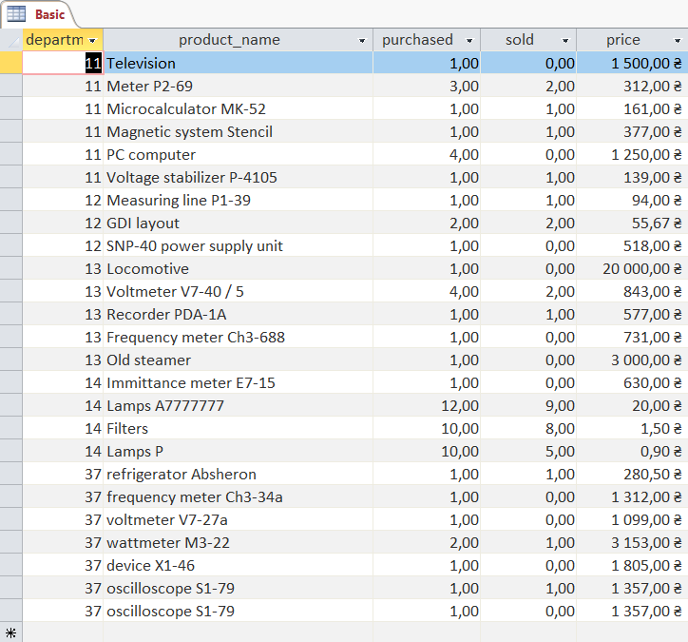Click the Voltage stabilizer P-4105 cell

(x=238, y=177)
